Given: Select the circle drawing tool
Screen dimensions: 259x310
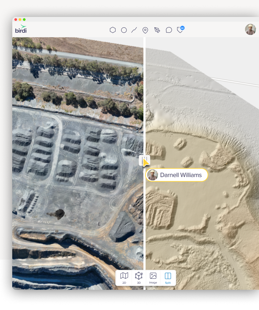Looking at the screenshot, I should (124, 30).
